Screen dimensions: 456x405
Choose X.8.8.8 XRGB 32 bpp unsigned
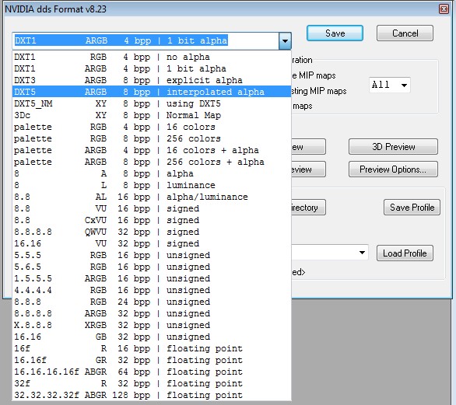(152, 325)
